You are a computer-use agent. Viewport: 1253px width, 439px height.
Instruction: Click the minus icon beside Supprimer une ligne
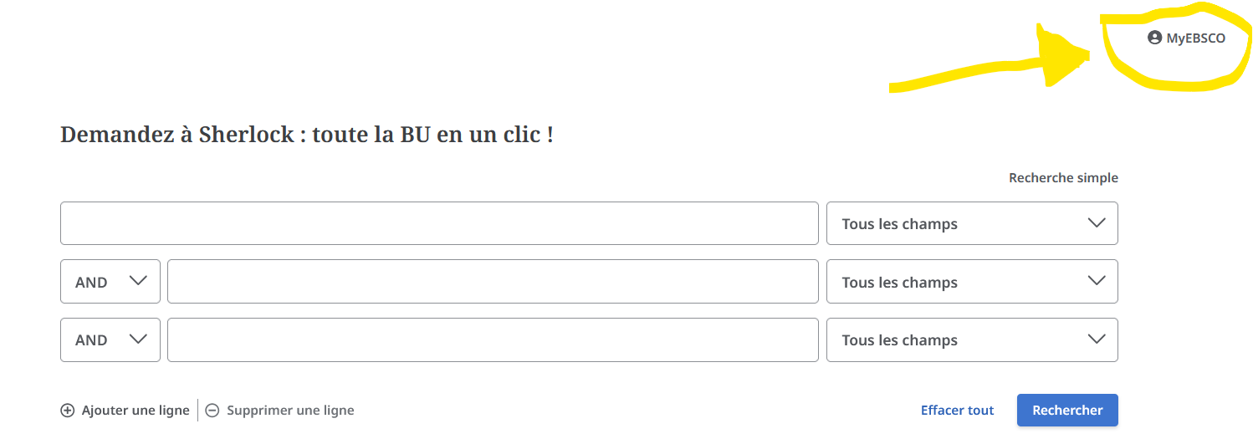click(212, 411)
